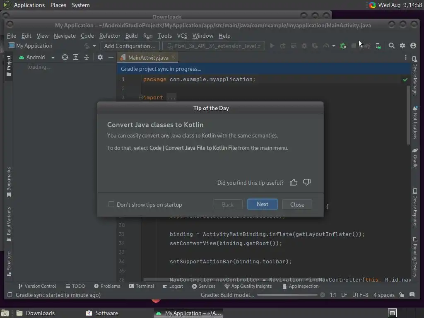Hide the Project panel with minus icon
The image size is (424, 318).
(x=111, y=57)
